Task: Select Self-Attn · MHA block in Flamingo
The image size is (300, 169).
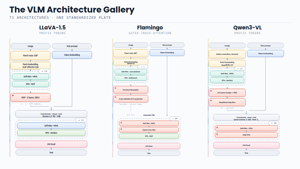Action: [x=149, y=123]
